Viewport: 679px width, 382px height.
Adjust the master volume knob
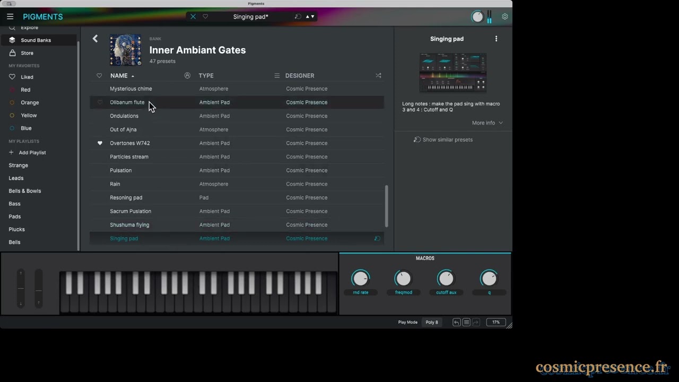click(477, 16)
